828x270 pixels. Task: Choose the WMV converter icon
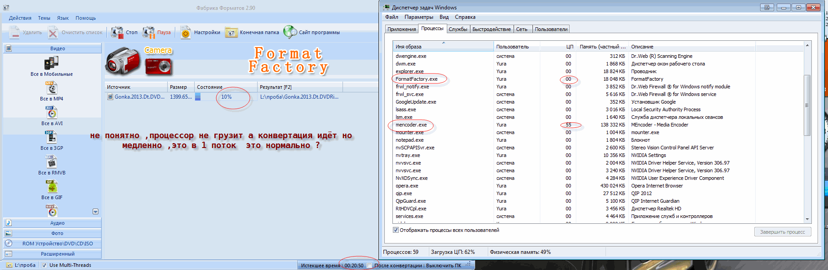point(51,210)
